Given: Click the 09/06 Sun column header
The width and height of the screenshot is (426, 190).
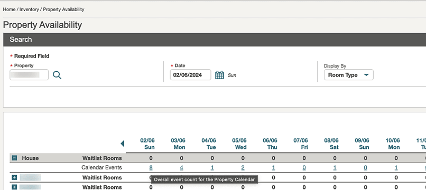Looking at the screenshot, I should tap(362, 144).
